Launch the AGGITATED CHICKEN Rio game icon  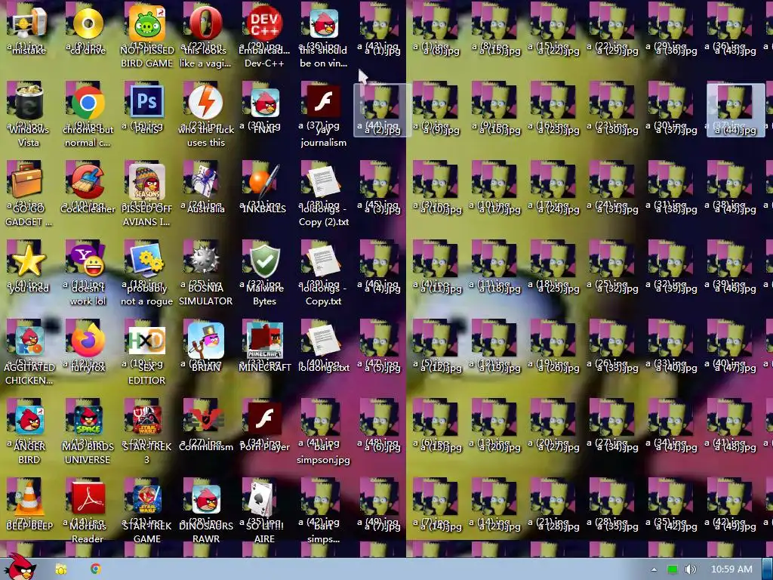pos(29,341)
